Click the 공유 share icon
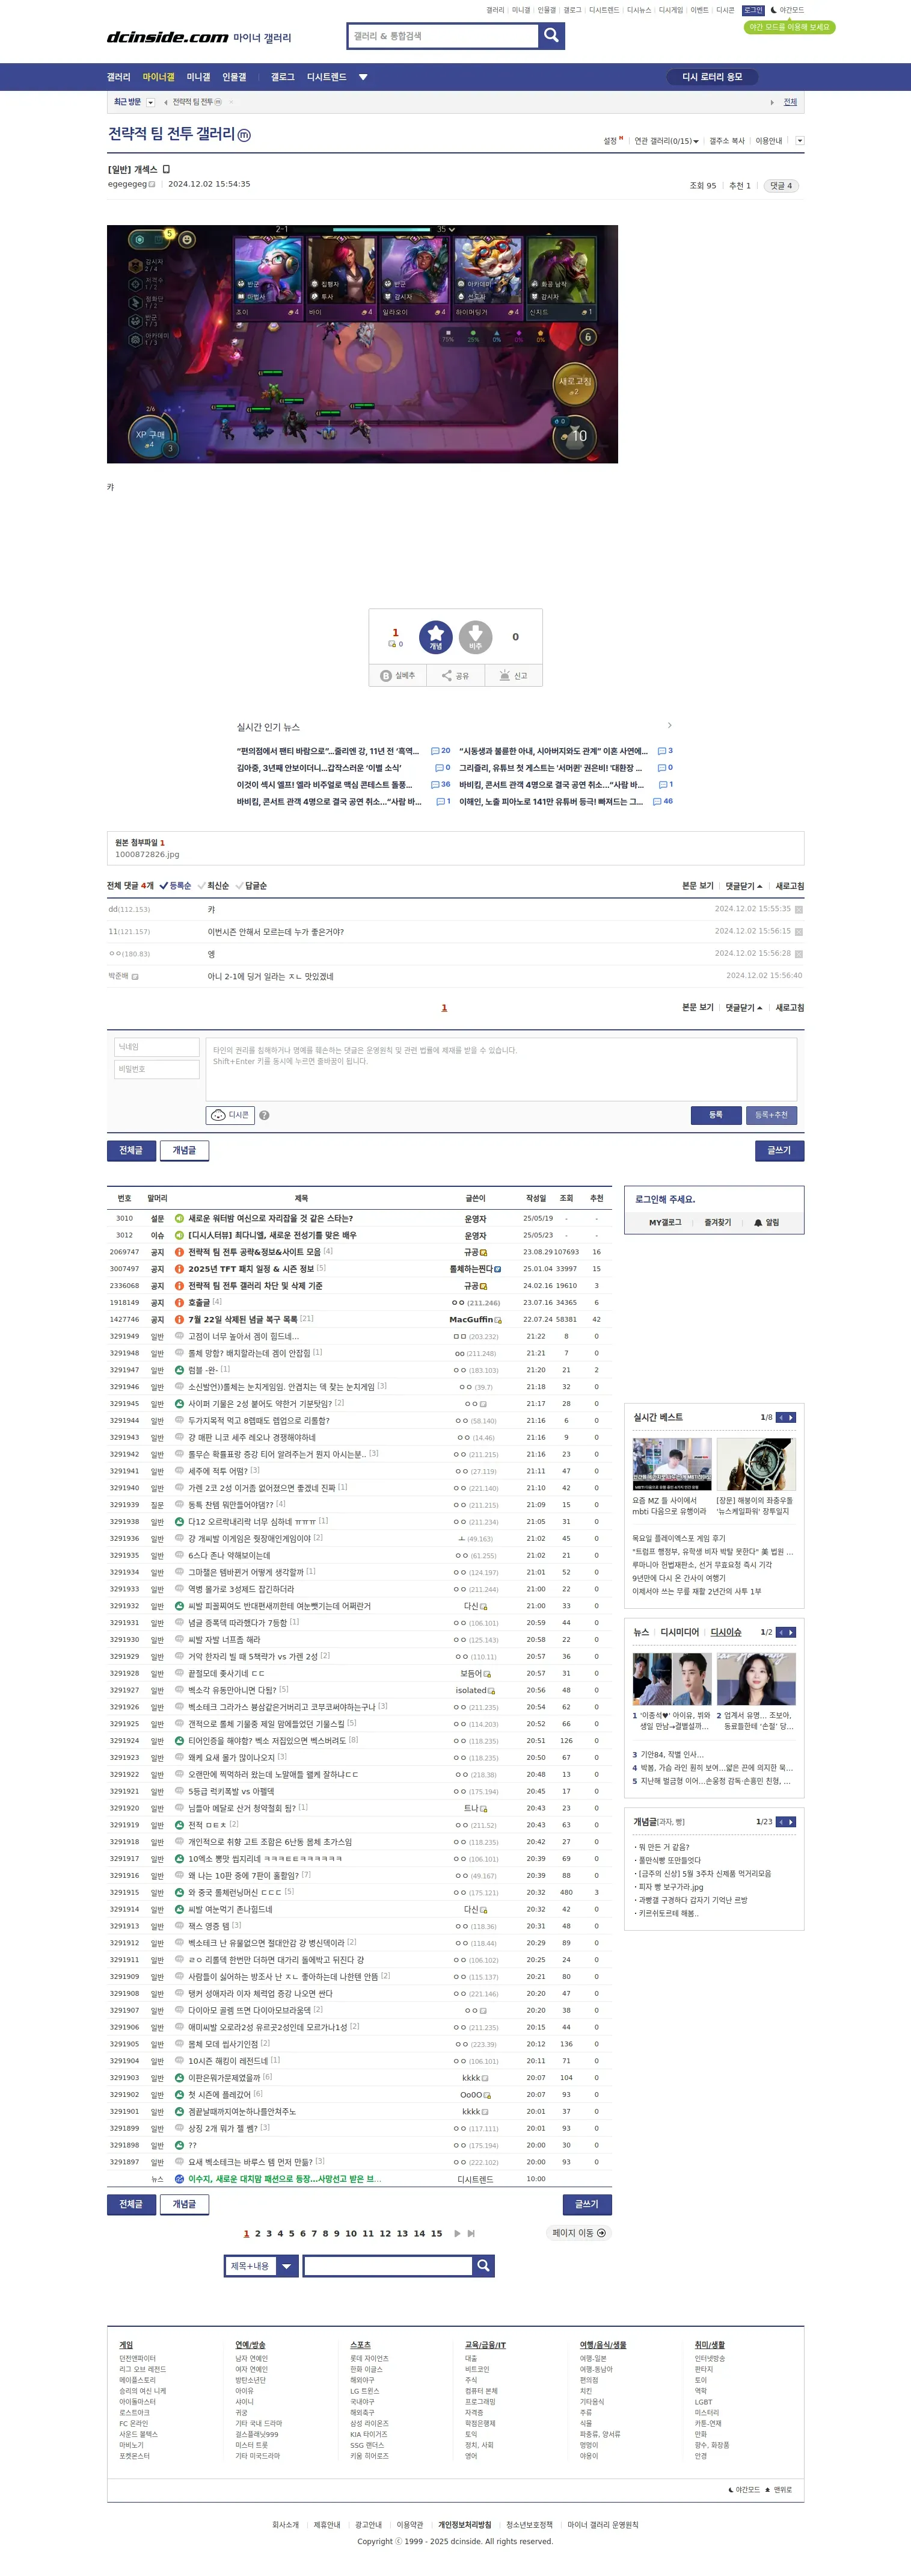The height and width of the screenshot is (2576, 911). coord(447,676)
